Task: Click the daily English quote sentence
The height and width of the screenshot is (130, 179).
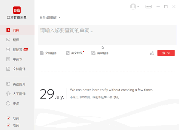Action: (x=111, y=90)
